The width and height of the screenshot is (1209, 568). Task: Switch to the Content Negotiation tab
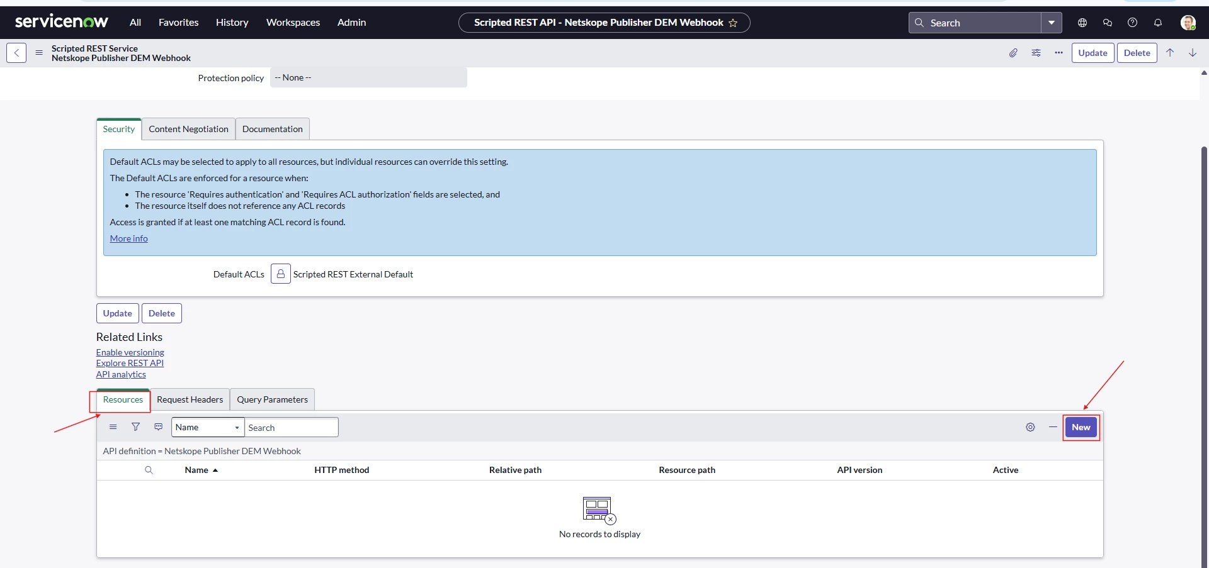pyautogui.click(x=188, y=129)
